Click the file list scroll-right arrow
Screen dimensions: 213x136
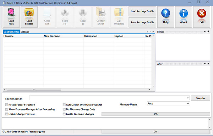click(x=149, y=90)
